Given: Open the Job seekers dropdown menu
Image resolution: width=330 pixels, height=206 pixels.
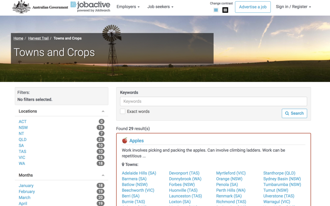Looking at the screenshot, I should click(x=160, y=7).
